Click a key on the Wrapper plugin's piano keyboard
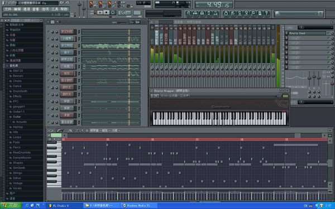335x209 pixels. [219, 118]
